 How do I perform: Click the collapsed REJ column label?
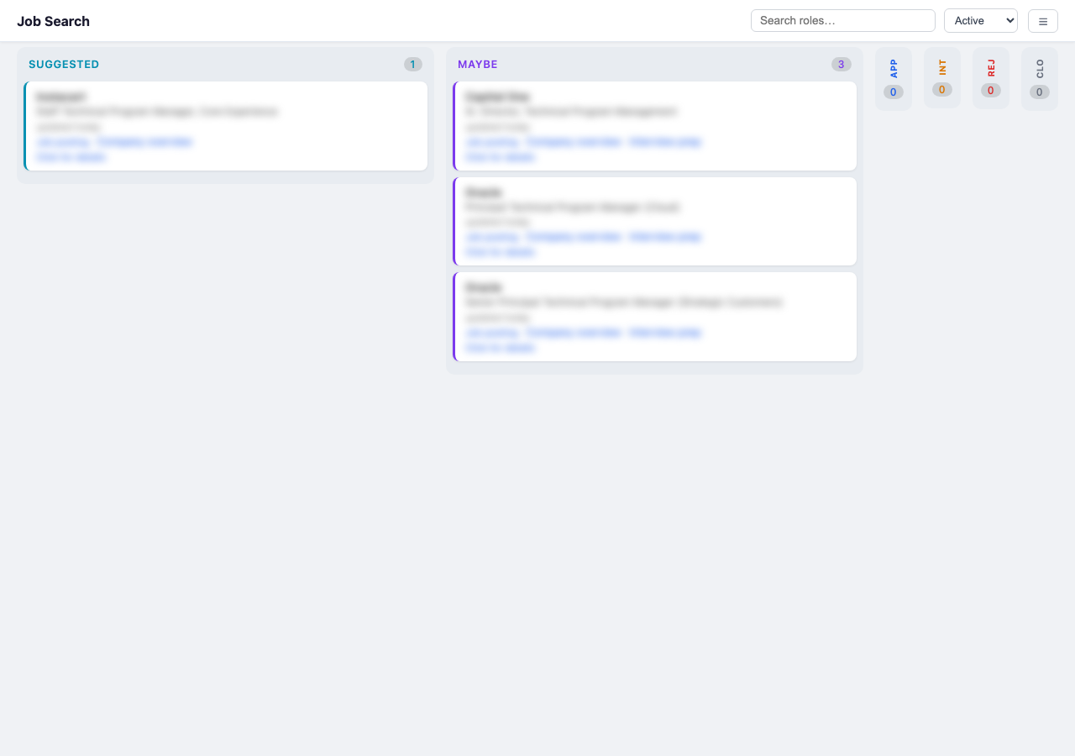pyautogui.click(x=990, y=67)
